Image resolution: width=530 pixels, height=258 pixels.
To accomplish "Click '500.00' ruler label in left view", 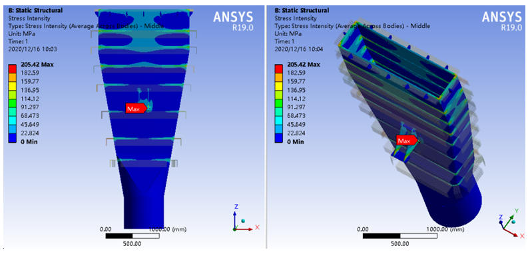I will (x=132, y=244).
